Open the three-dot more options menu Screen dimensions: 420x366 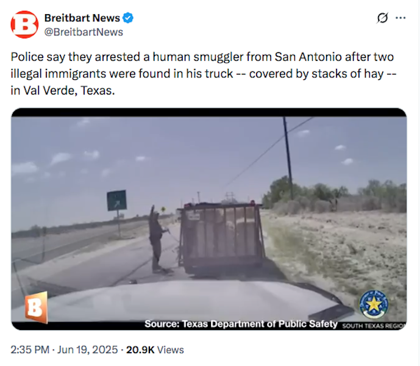(400, 18)
